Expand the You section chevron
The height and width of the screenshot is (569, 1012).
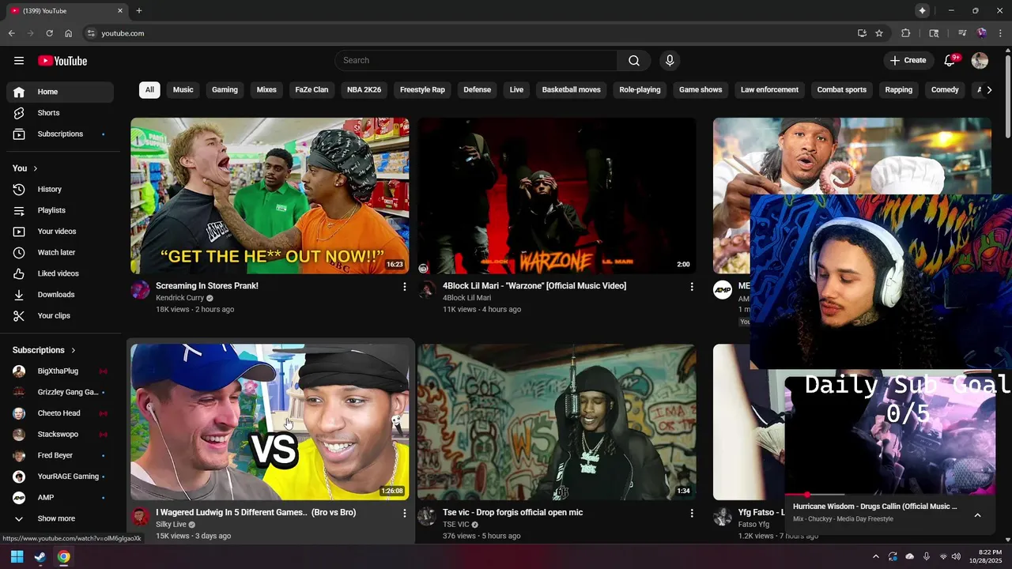(x=35, y=168)
